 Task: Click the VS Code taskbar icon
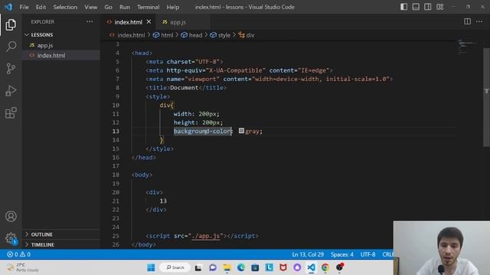tap(311, 267)
